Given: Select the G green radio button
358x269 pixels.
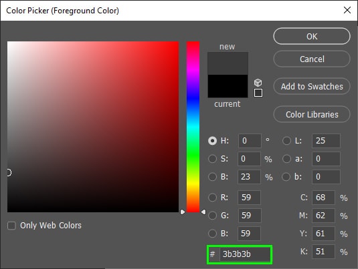Looking at the screenshot, I should [x=212, y=215].
